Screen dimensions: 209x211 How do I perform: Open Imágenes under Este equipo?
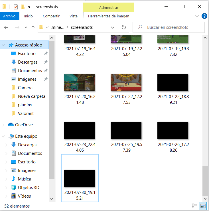tap(27, 170)
